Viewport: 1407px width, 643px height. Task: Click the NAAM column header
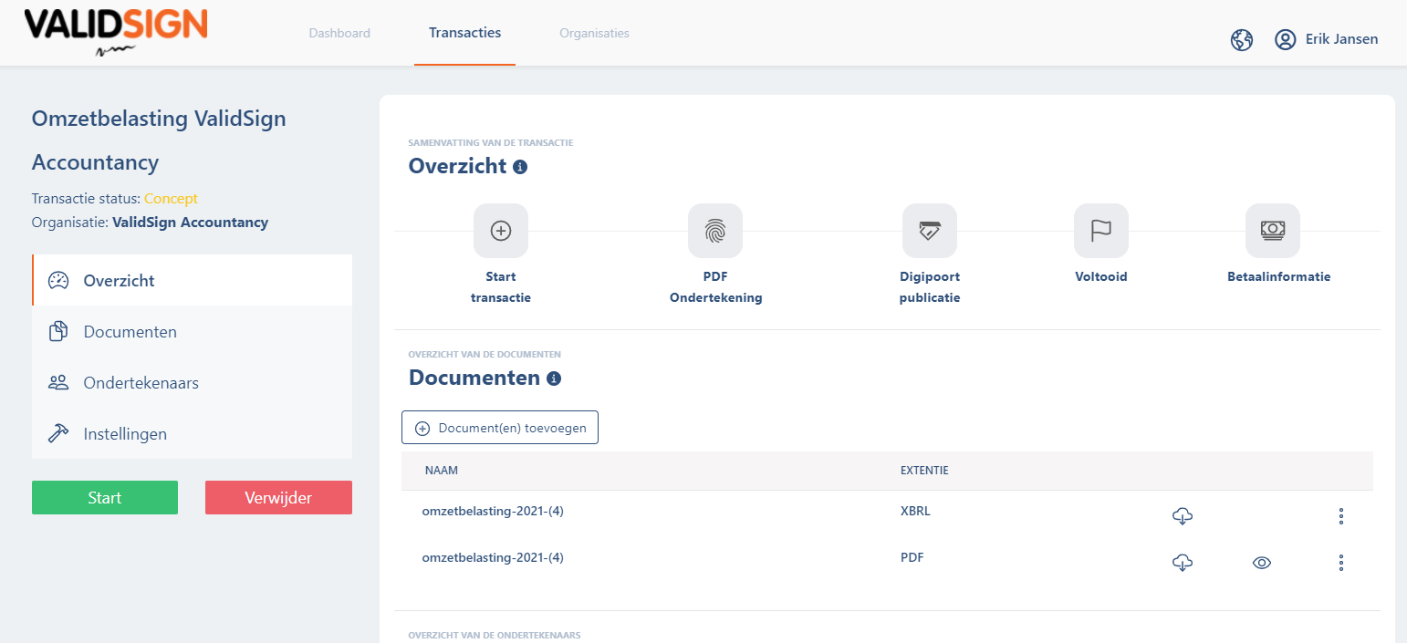coord(441,471)
